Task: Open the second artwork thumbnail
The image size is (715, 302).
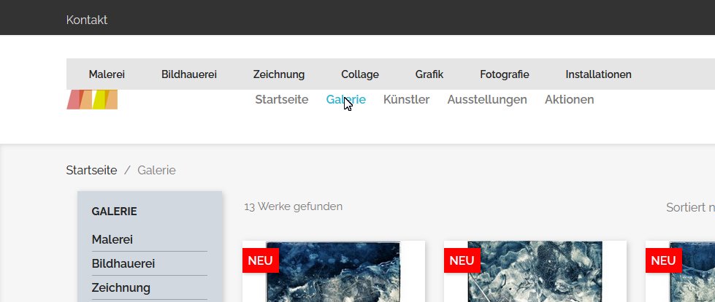Action: [535, 271]
